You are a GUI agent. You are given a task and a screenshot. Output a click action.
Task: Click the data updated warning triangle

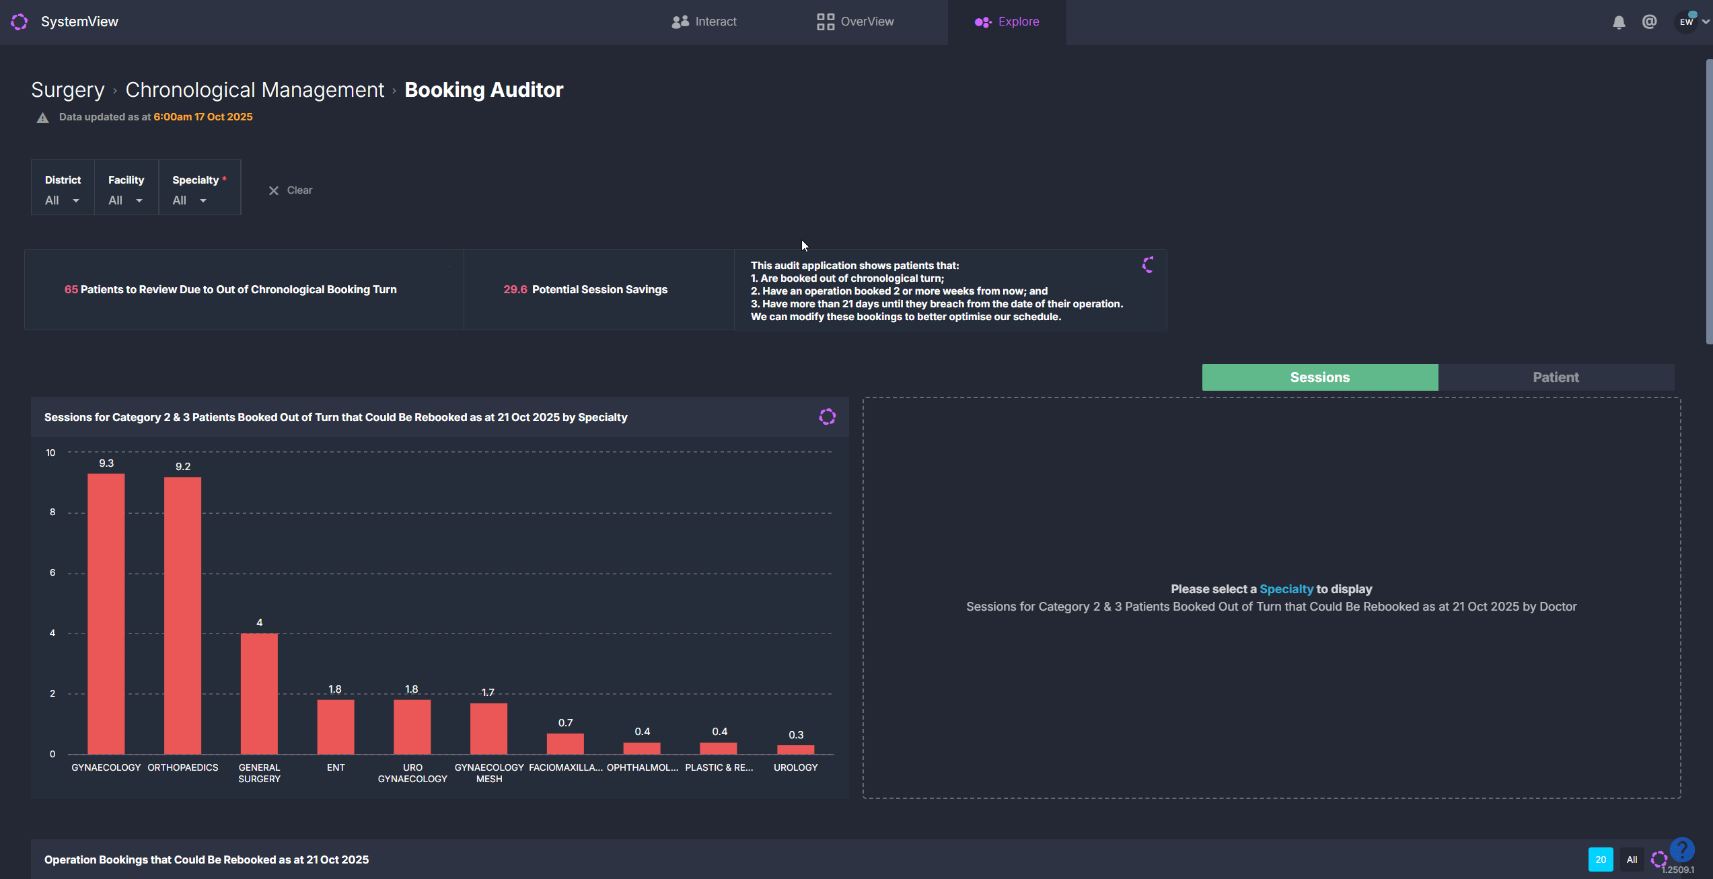(x=43, y=118)
